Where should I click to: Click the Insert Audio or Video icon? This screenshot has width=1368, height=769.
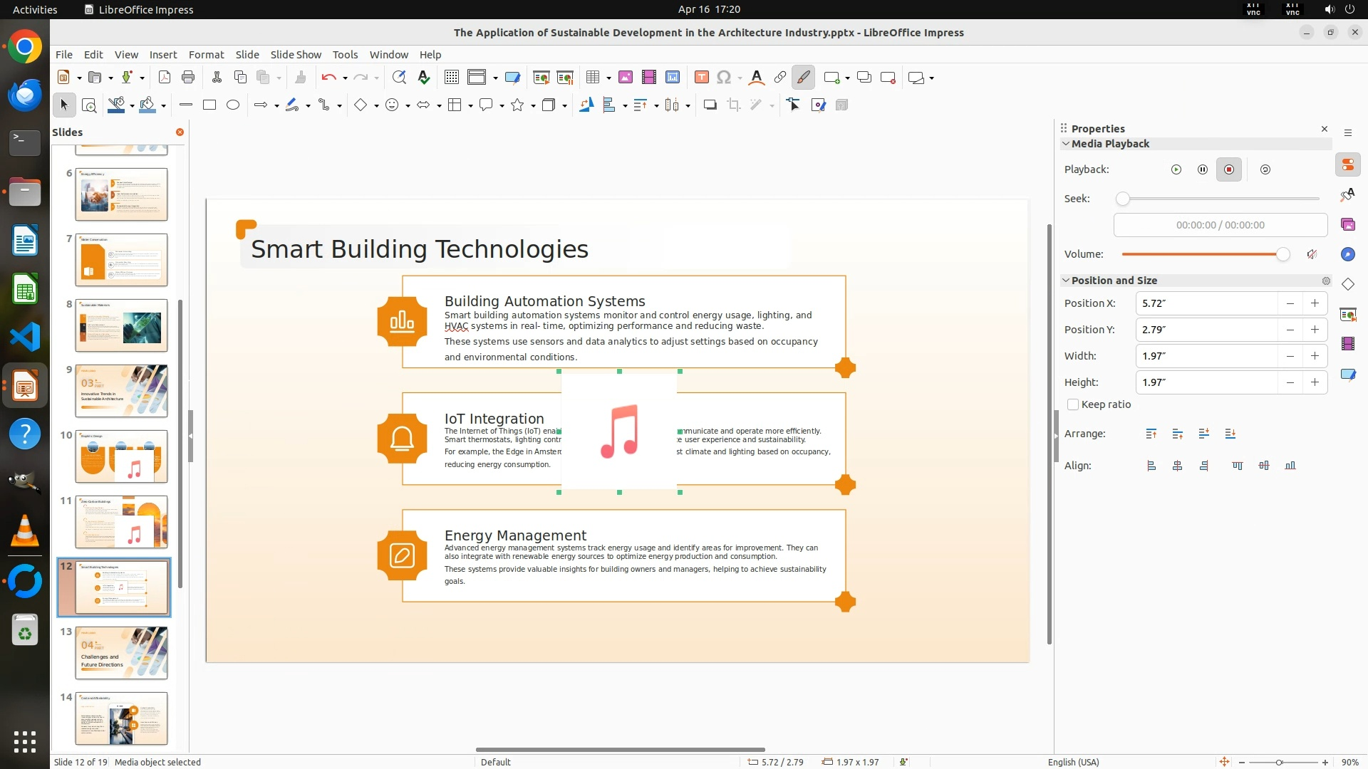point(648,78)
